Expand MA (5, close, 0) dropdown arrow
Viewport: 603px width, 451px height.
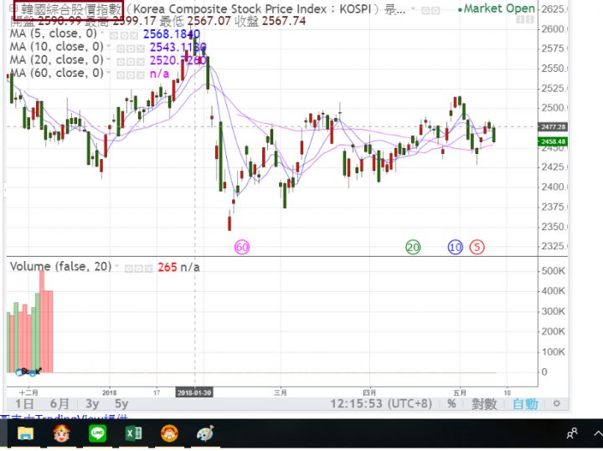[102, 33]
